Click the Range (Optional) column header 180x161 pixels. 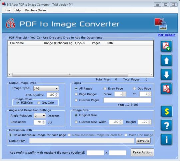tap(67, 43)
